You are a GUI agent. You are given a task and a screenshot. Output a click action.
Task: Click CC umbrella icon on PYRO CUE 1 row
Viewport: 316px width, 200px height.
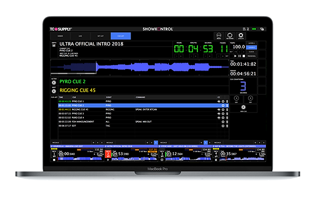click(219, 102)
